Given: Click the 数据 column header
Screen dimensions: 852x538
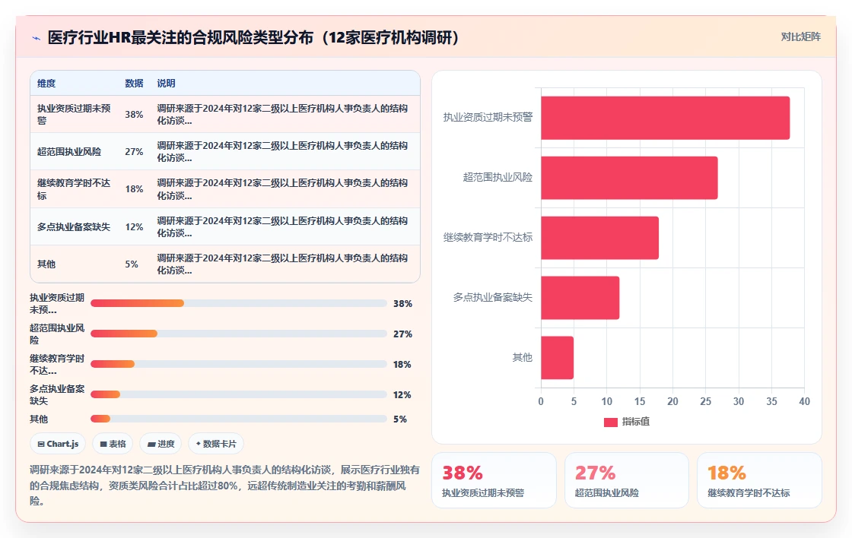Looking at the screenshot, I should point(134,83).
